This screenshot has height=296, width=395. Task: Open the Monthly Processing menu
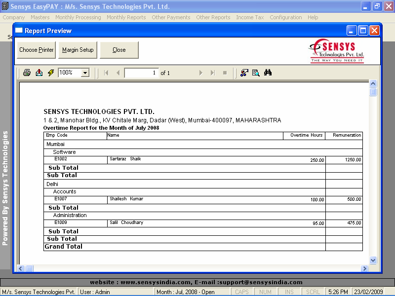[x=78, y=17]
